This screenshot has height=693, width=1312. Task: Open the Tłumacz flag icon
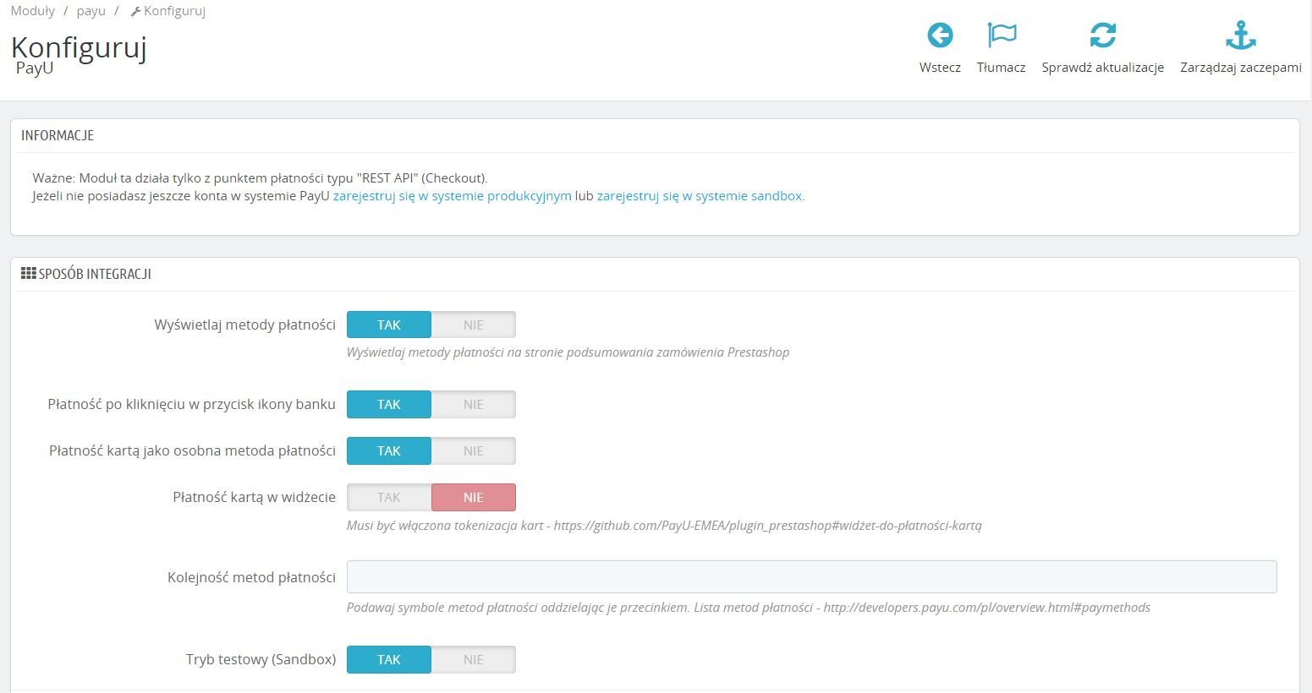(1002, 35)
